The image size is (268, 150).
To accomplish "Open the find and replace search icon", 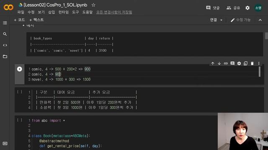I will click(x=5, y=34).
